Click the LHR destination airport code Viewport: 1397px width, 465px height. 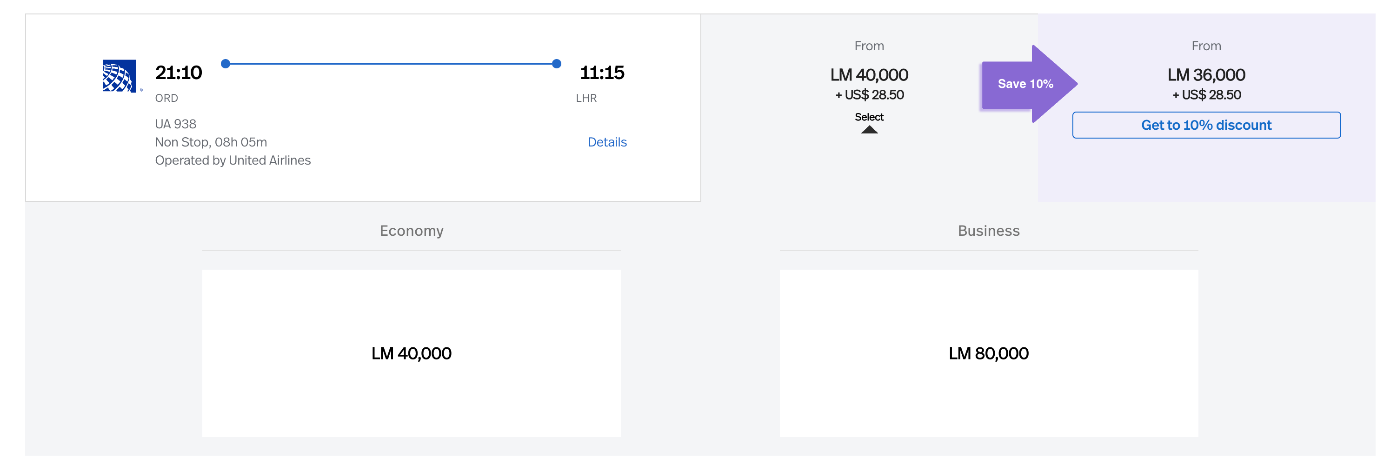[x=586, y=98]
